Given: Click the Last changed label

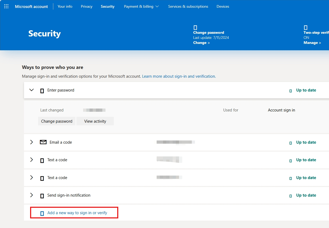Looking at the screenshot, I should (x=52, y=110).
